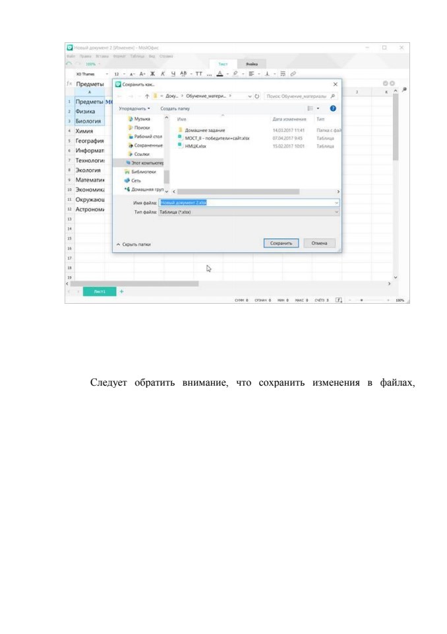Open the Упорядочить dropdown menu
Screen dimensions: 447x634
click(x=134, y=108)
